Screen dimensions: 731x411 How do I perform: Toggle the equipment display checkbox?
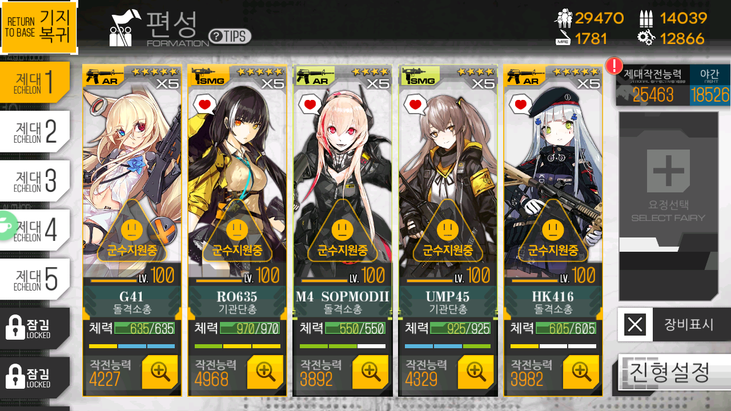point(635,325)
